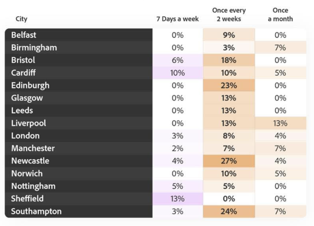The image size is (314, 226).
Task: Select Newcastle's 27% cell
Action: coord(229,161)
